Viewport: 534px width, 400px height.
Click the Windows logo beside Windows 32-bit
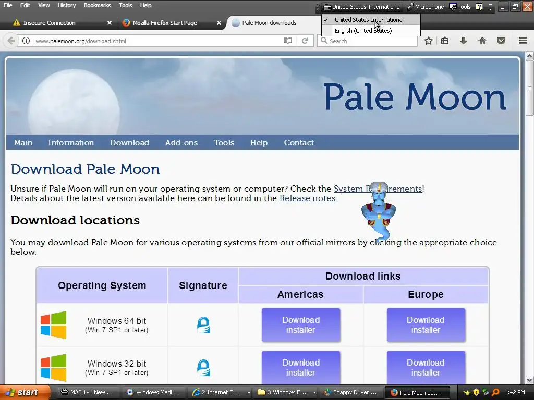tap(54, 368)
